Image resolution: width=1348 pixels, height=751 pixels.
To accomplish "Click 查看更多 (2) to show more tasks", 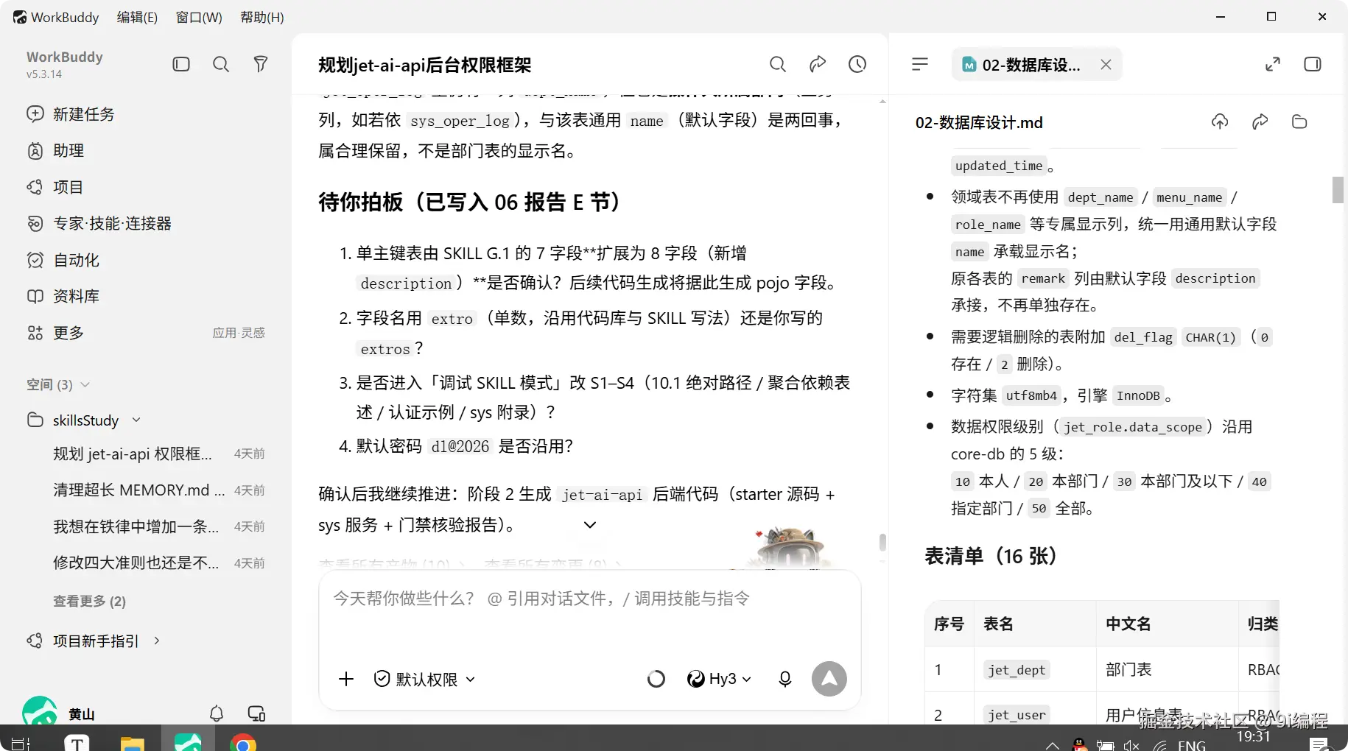I will tap(89, 601).
